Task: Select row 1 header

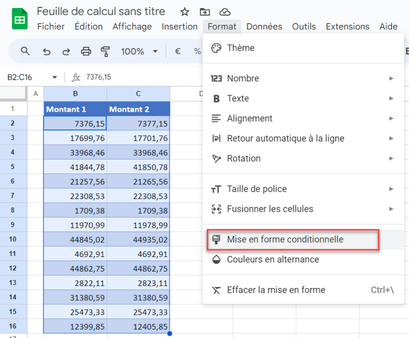Action: (13, 109)
